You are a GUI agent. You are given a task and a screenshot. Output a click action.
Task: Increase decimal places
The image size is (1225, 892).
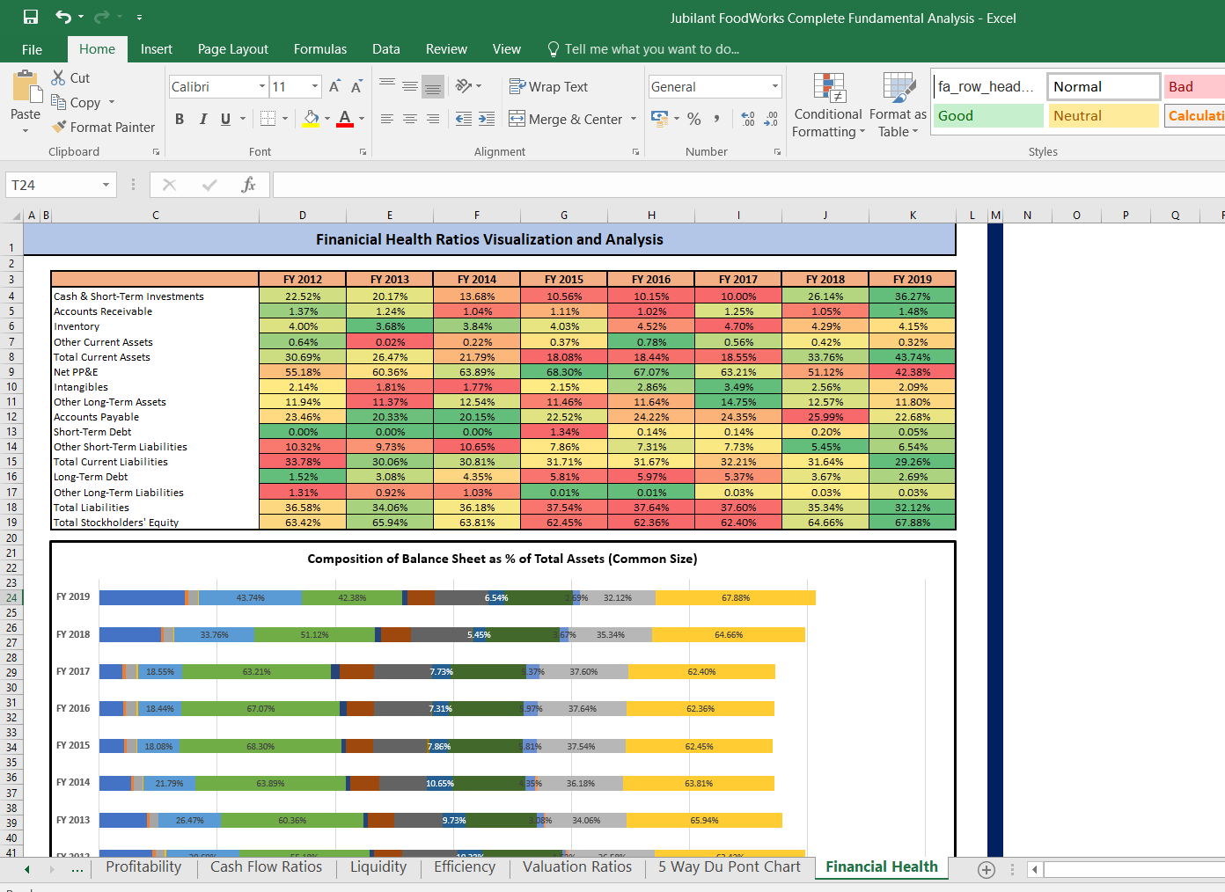click(748, 118)
